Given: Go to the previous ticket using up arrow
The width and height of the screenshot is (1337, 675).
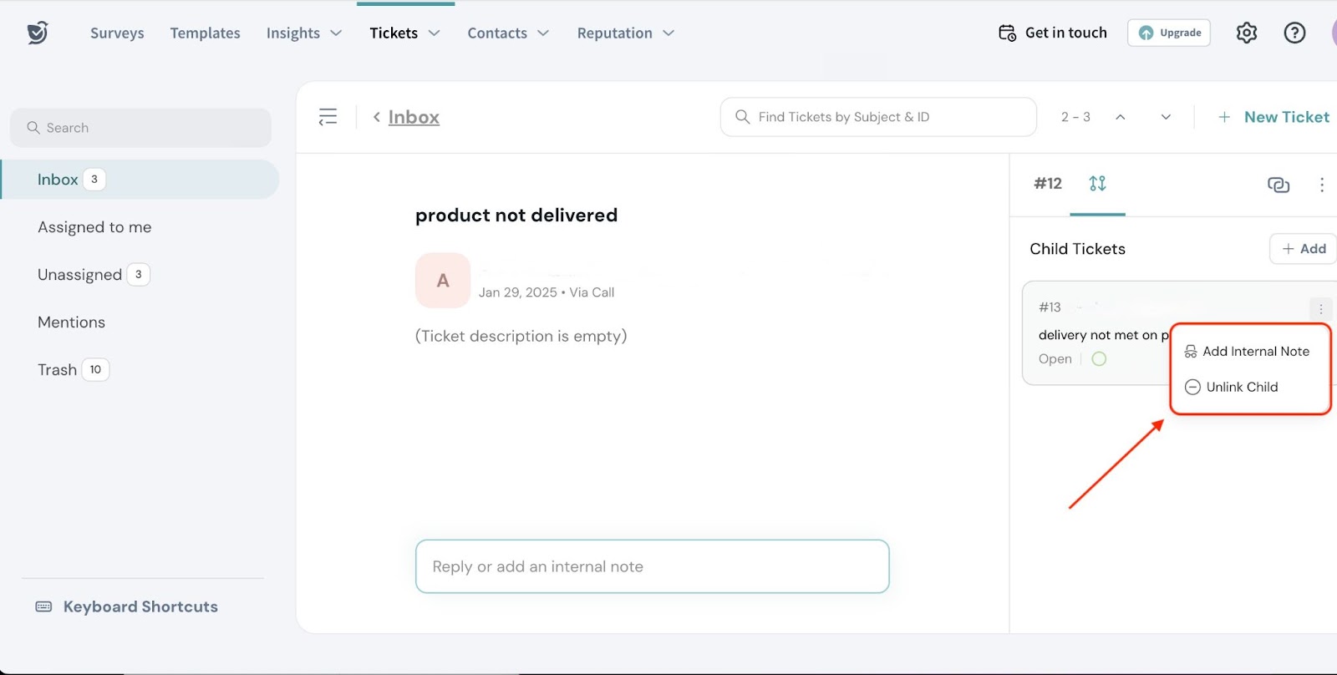Looking at the screenshot, I should click(x=1120, y=117).
